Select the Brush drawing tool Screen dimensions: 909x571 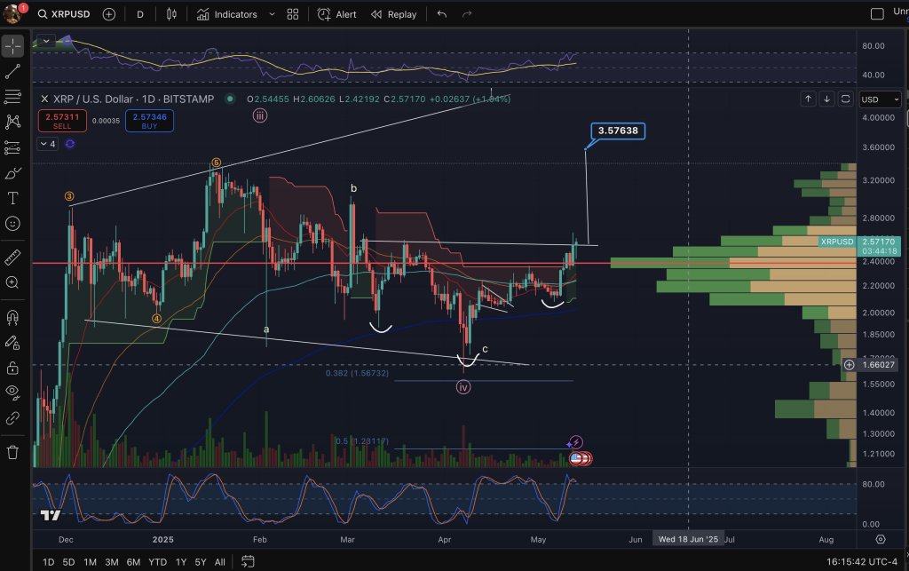point(12,174)
